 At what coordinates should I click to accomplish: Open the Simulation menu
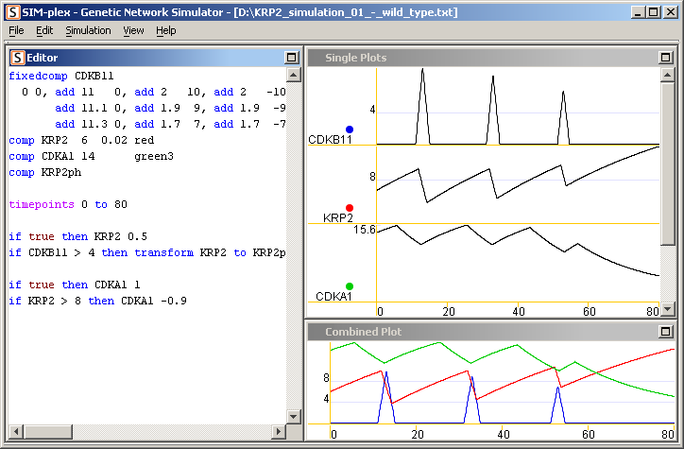(88, 30)
